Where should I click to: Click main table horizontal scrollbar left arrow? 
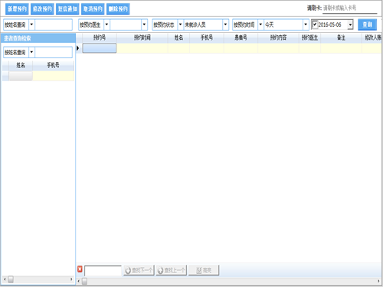pyautogui.click(x=79, y=281)
